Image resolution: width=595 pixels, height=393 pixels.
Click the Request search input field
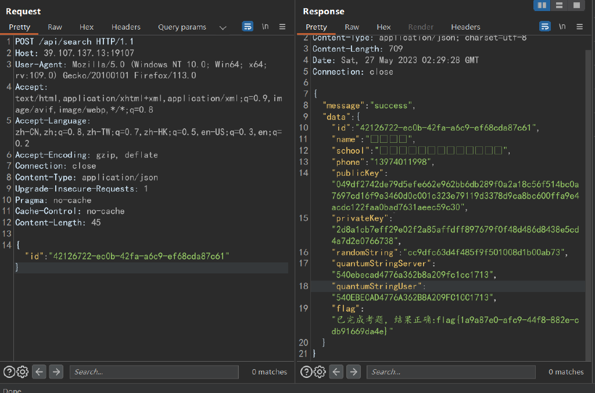point(154,372)
